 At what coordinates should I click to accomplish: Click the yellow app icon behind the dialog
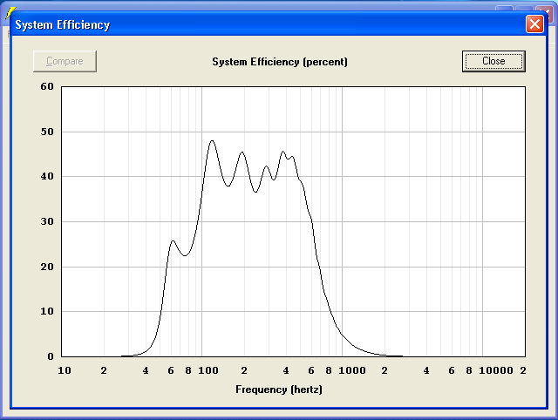tap(10, 12)
